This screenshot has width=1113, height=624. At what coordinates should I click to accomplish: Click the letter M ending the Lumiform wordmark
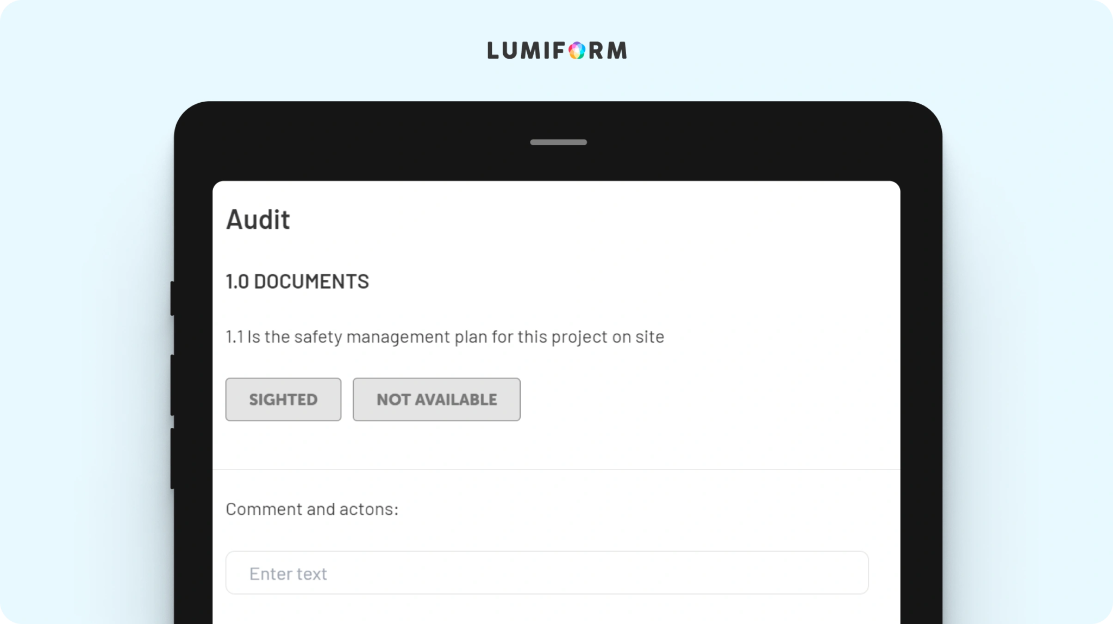coord(617,51)
